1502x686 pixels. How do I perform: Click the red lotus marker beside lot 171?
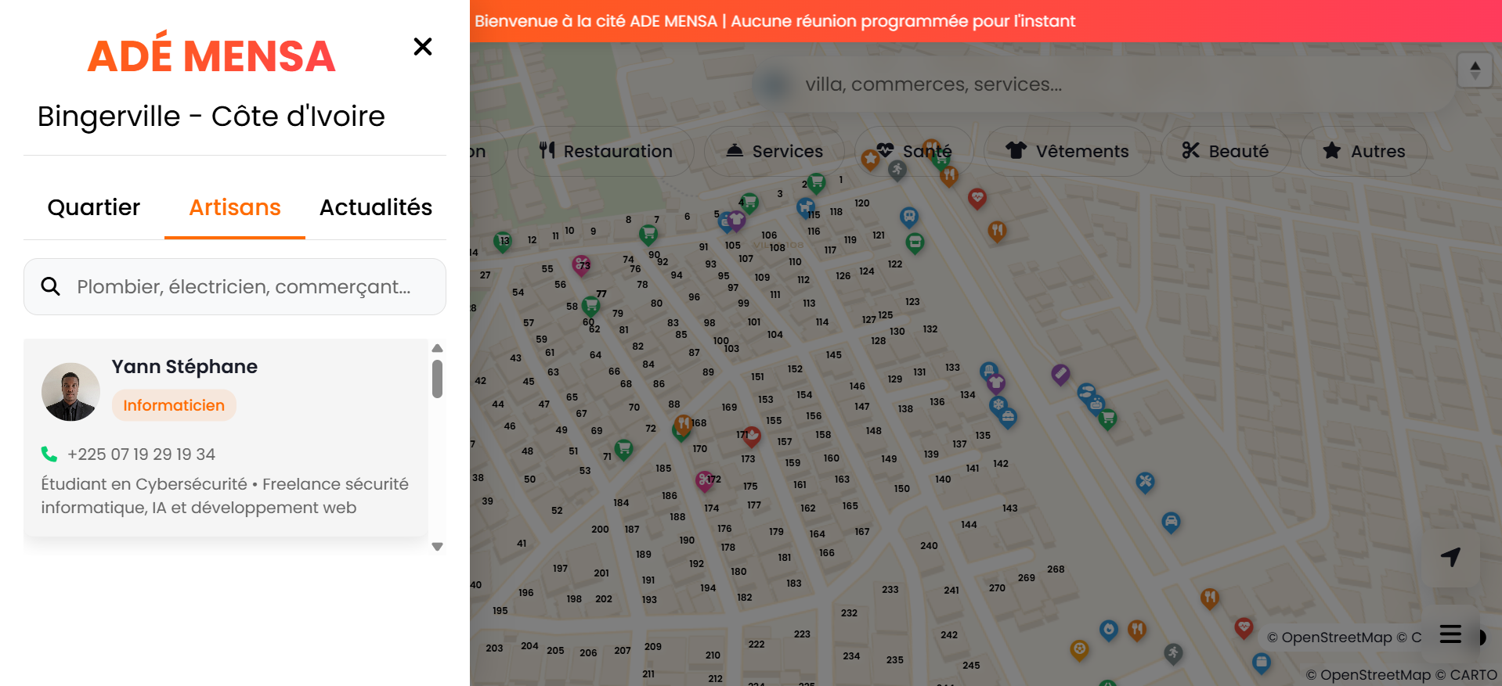pos(752,436)
